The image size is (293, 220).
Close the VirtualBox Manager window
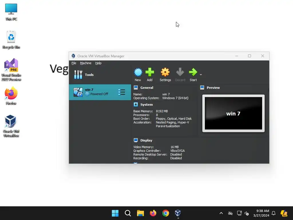click(x=263, y=56)
